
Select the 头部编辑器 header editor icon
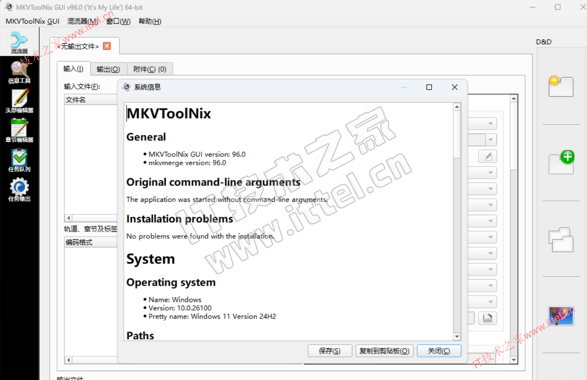[19, 101]
